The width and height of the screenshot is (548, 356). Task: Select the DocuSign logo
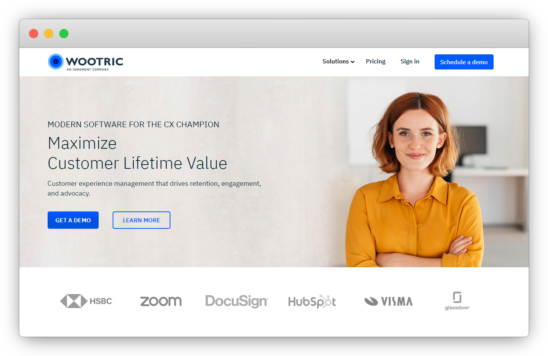[236, 301]
